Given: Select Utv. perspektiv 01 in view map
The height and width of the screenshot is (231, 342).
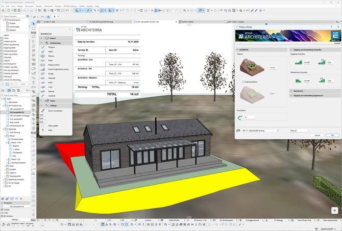Looking at the screenshot, I should pyautogui.click(x=18, y=109).
